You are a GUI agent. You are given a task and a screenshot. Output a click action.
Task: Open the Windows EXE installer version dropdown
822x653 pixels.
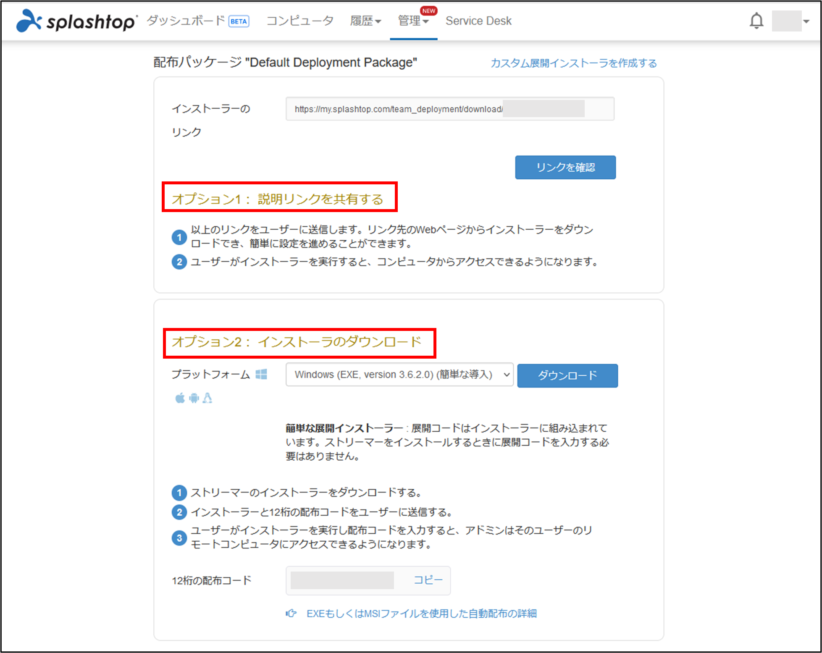399,375
